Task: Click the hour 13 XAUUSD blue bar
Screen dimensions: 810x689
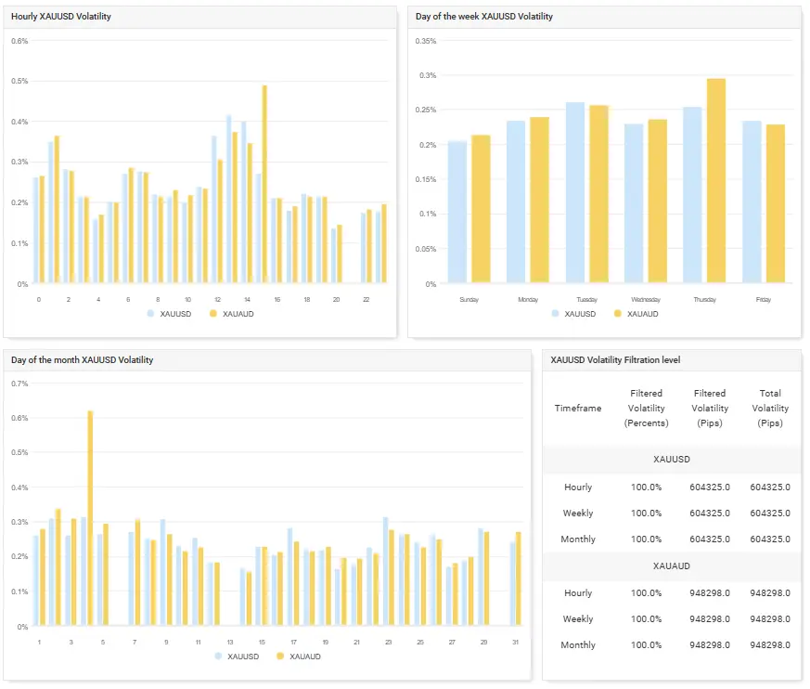Action: (x=228, y=200)
